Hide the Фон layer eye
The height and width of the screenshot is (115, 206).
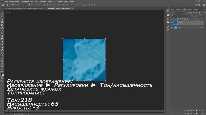coord(172,27)
